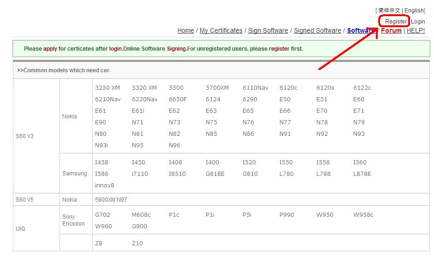Image resolution: width=434 pixels, height=261 pixels.
Task: Navigate to Signed Software
Action: (x=317, y=31)
